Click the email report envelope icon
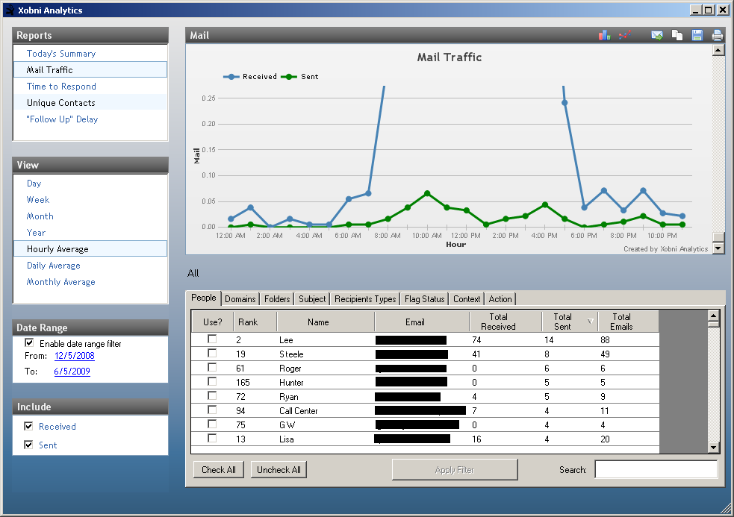 click(x=657, y=35)
